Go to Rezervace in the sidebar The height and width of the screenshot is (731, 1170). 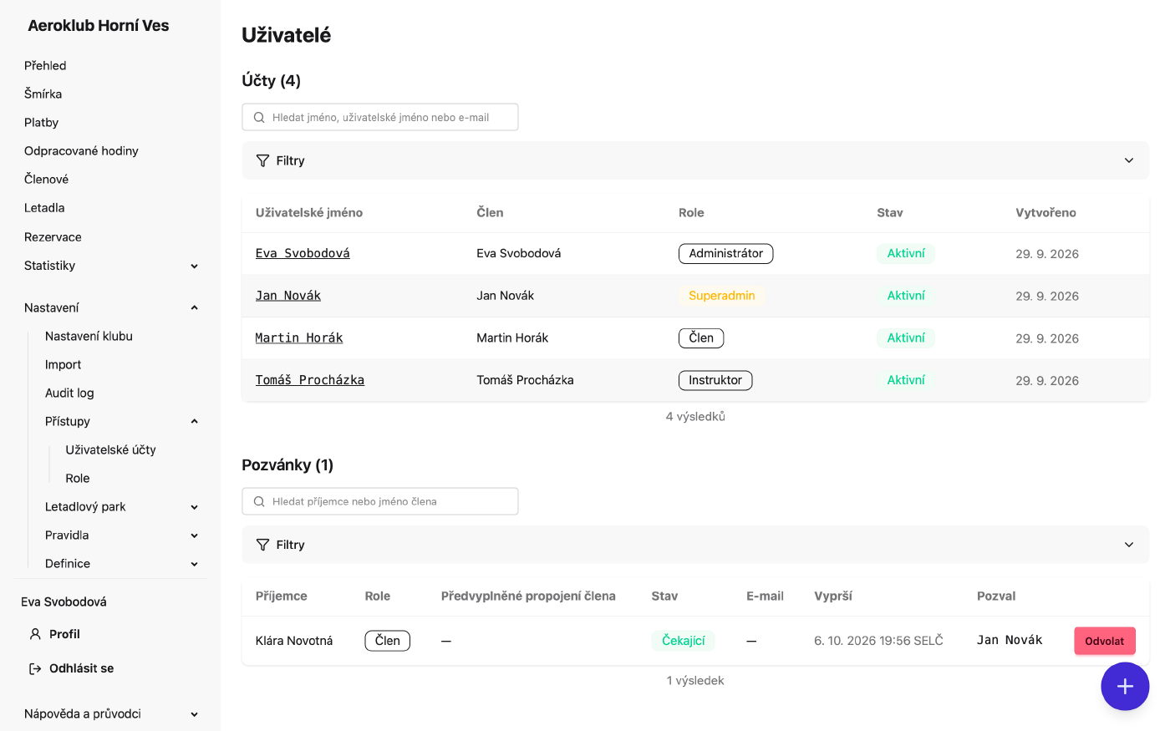pos(53,237)
